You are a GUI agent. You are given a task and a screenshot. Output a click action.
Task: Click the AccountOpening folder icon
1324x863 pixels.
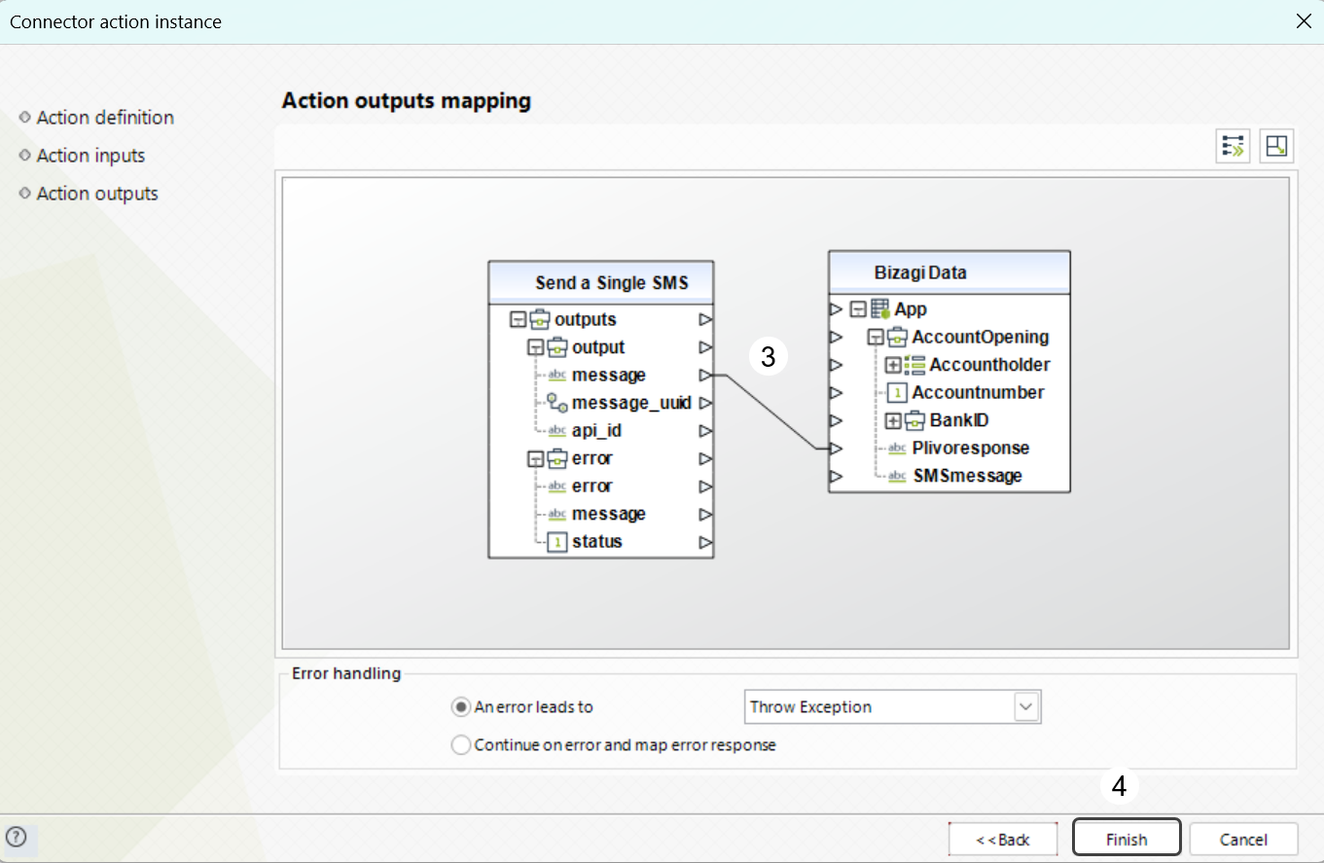coord(897,338)
